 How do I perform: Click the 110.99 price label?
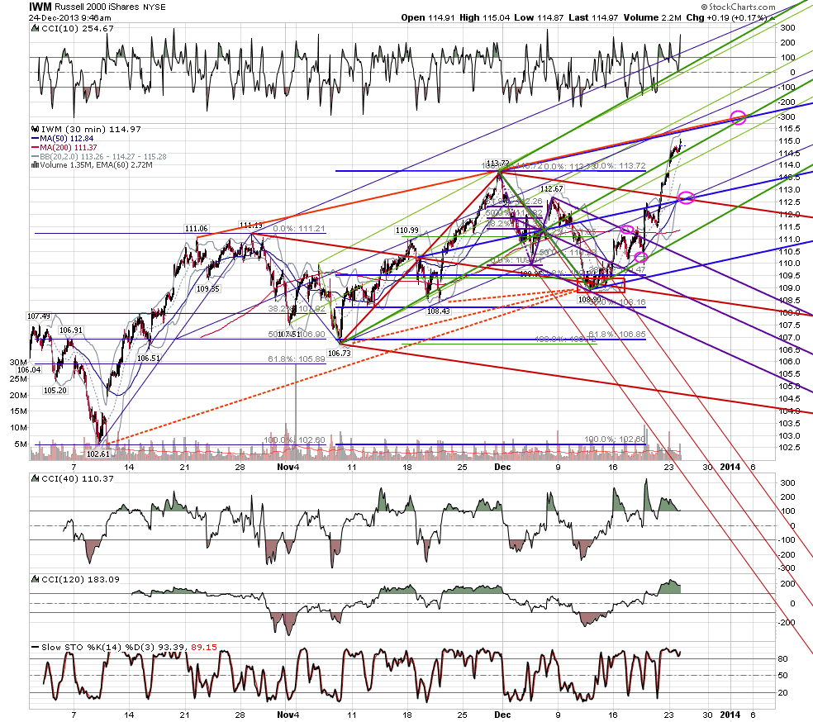pos(407,230)
